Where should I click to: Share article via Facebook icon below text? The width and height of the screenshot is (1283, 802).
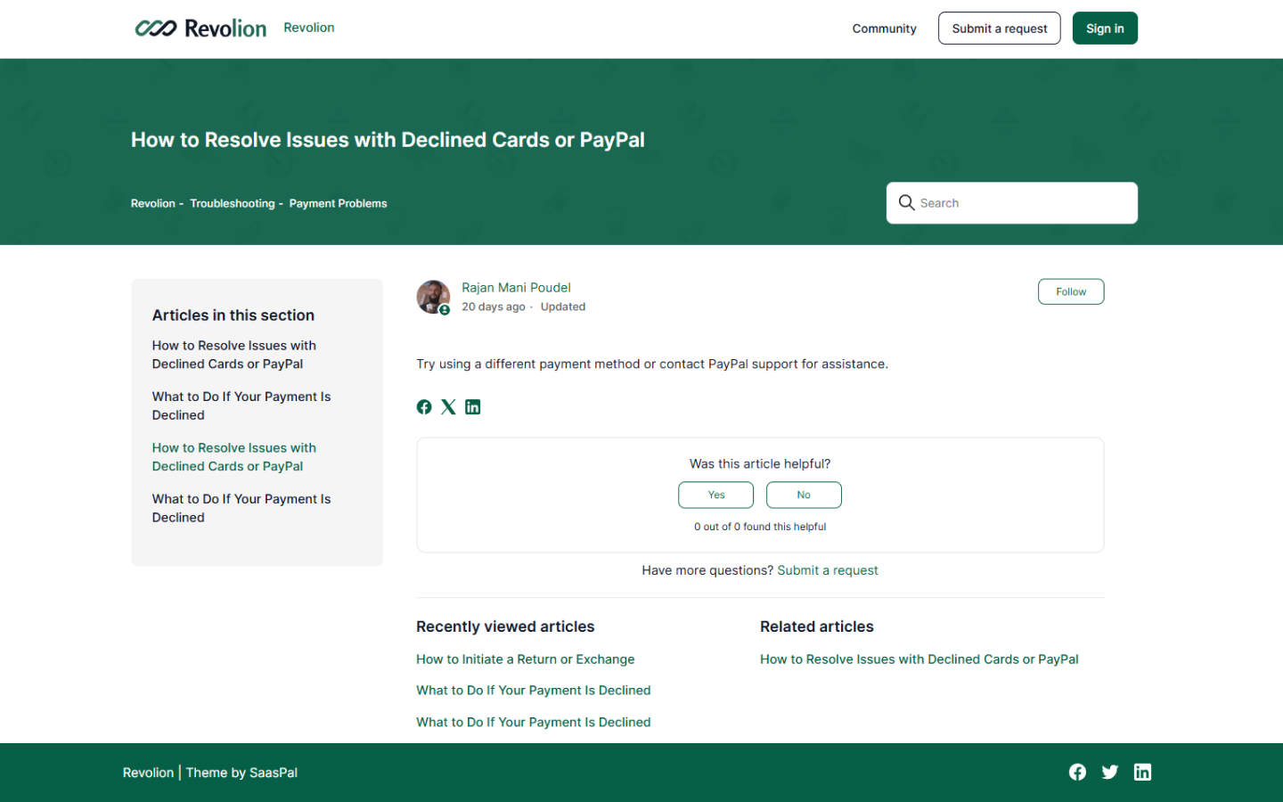(x=424, y=407)
